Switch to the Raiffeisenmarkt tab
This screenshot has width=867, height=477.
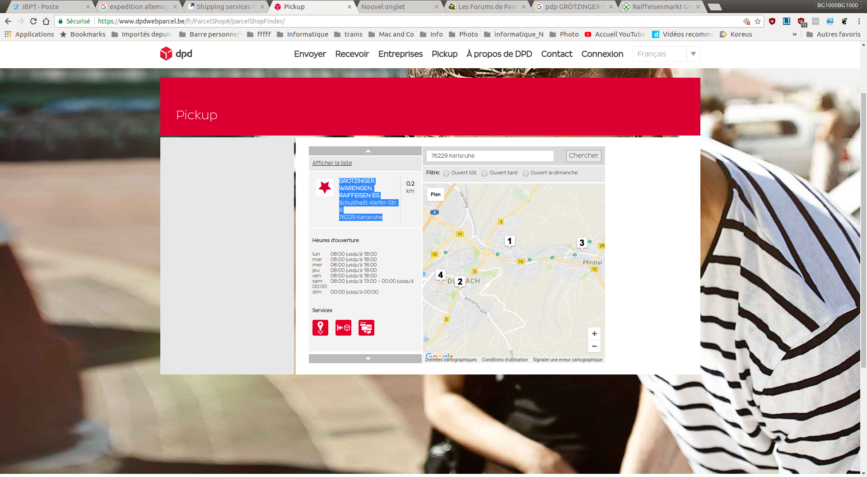point(661,7)
